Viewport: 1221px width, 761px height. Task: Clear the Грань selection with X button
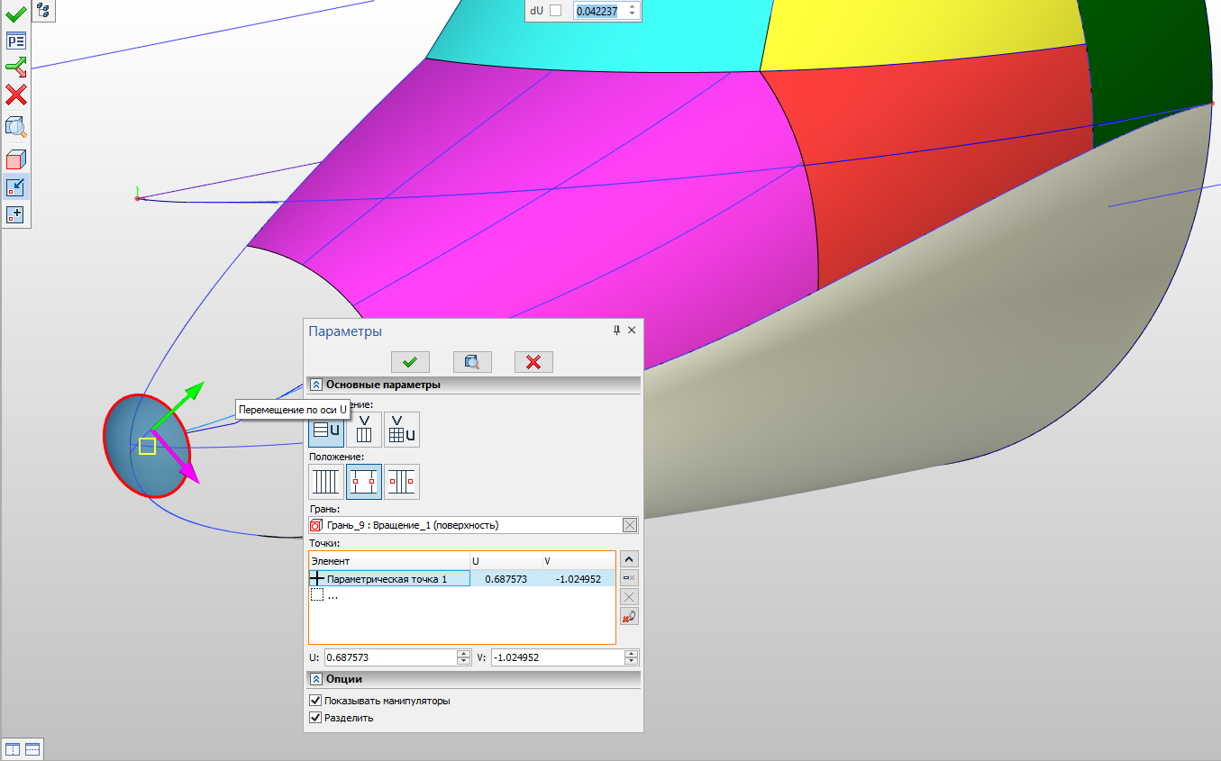pyautogui.click(x=630, y=525)
